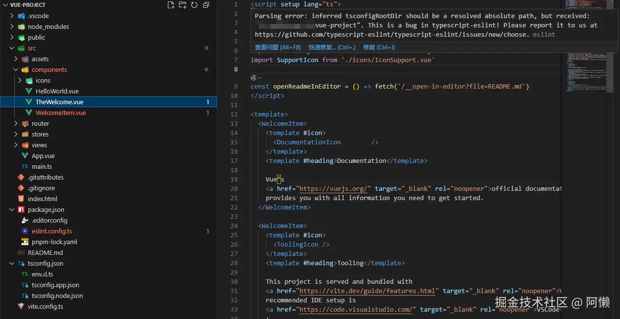Open pnpm-lock.yaml file
The image size is (620, 319).
tap(54, 242)
